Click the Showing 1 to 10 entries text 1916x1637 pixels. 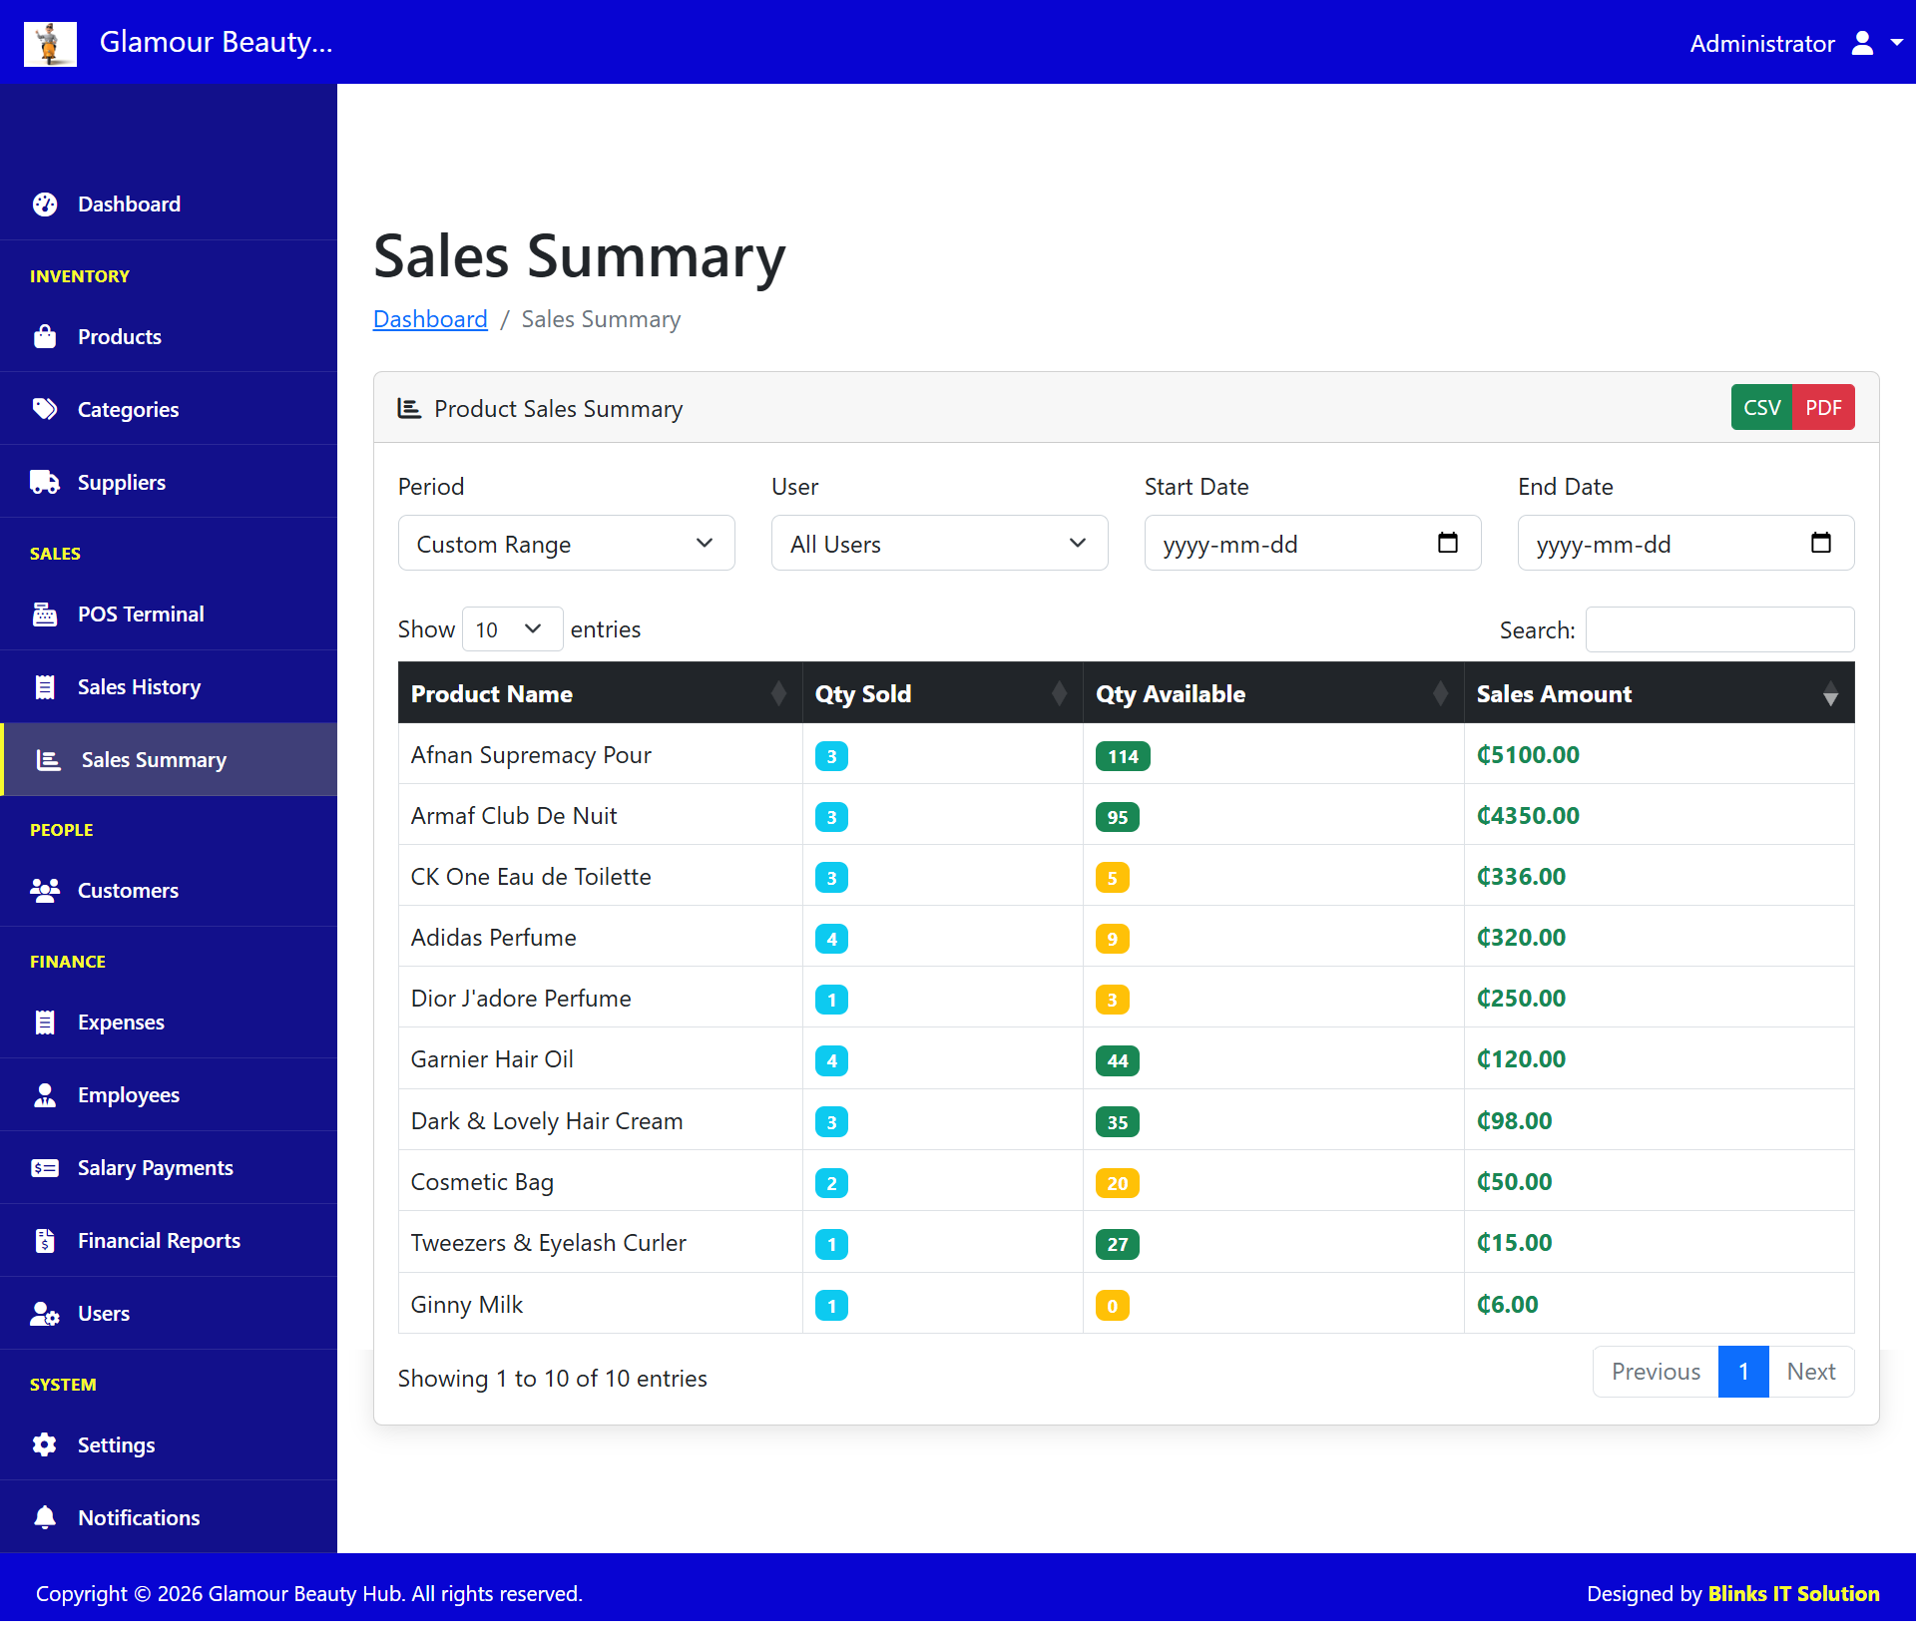coord(553,1380)
